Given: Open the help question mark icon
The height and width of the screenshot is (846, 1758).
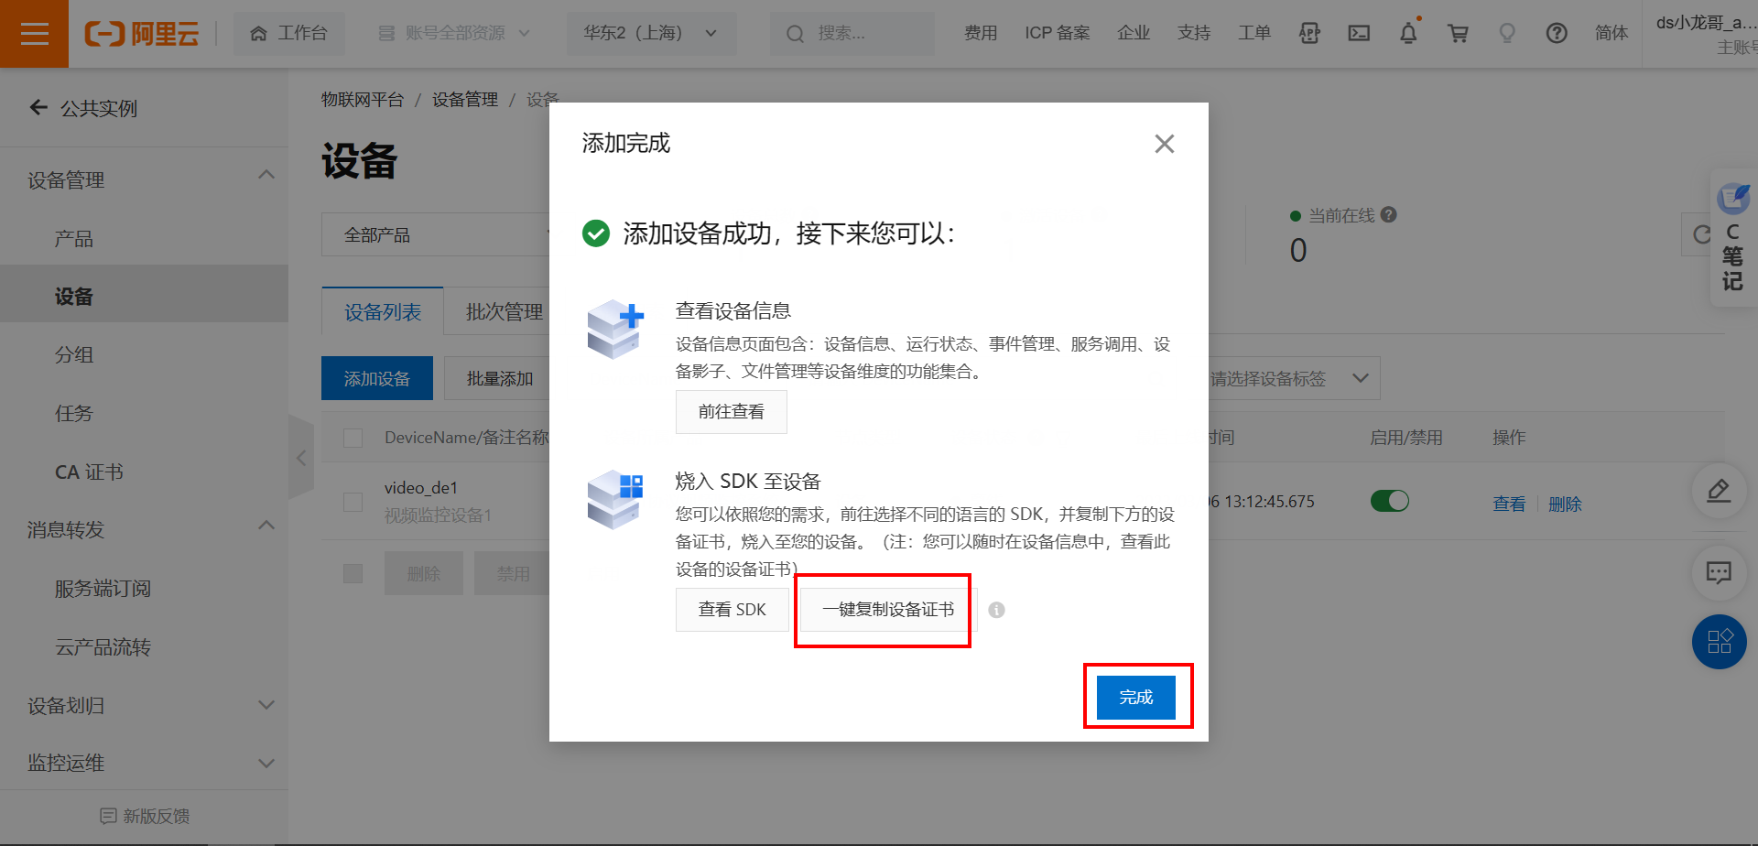Looking at the screenshot, I should tap(1557, 34).
